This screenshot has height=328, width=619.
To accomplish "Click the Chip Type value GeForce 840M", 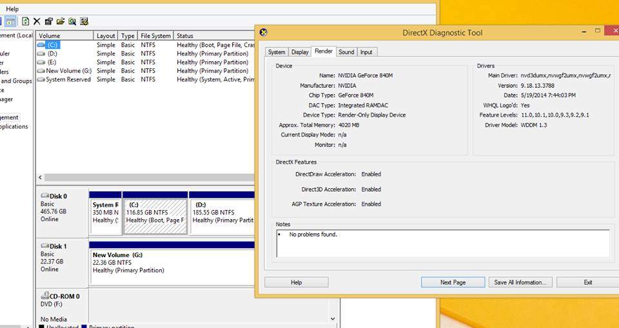I will point(356,95).
